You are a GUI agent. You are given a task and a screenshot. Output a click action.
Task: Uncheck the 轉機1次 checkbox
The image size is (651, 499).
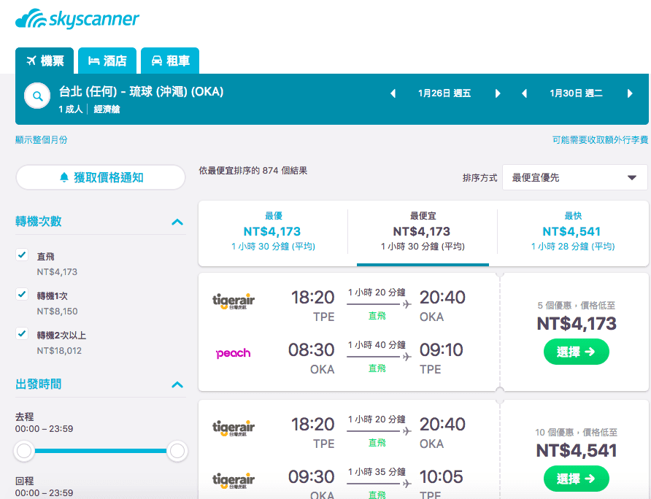coord(22,294)
